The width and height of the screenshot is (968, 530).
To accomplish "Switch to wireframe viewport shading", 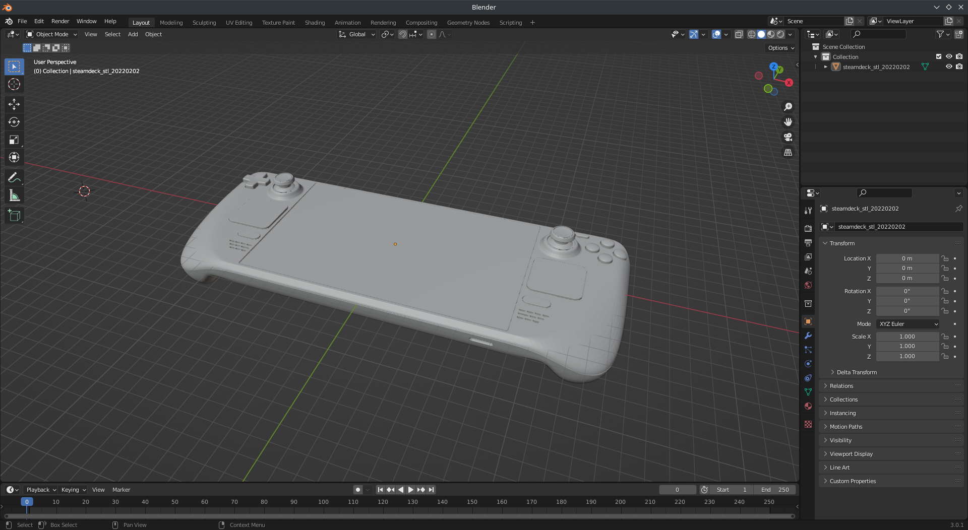I will (752, 34).
